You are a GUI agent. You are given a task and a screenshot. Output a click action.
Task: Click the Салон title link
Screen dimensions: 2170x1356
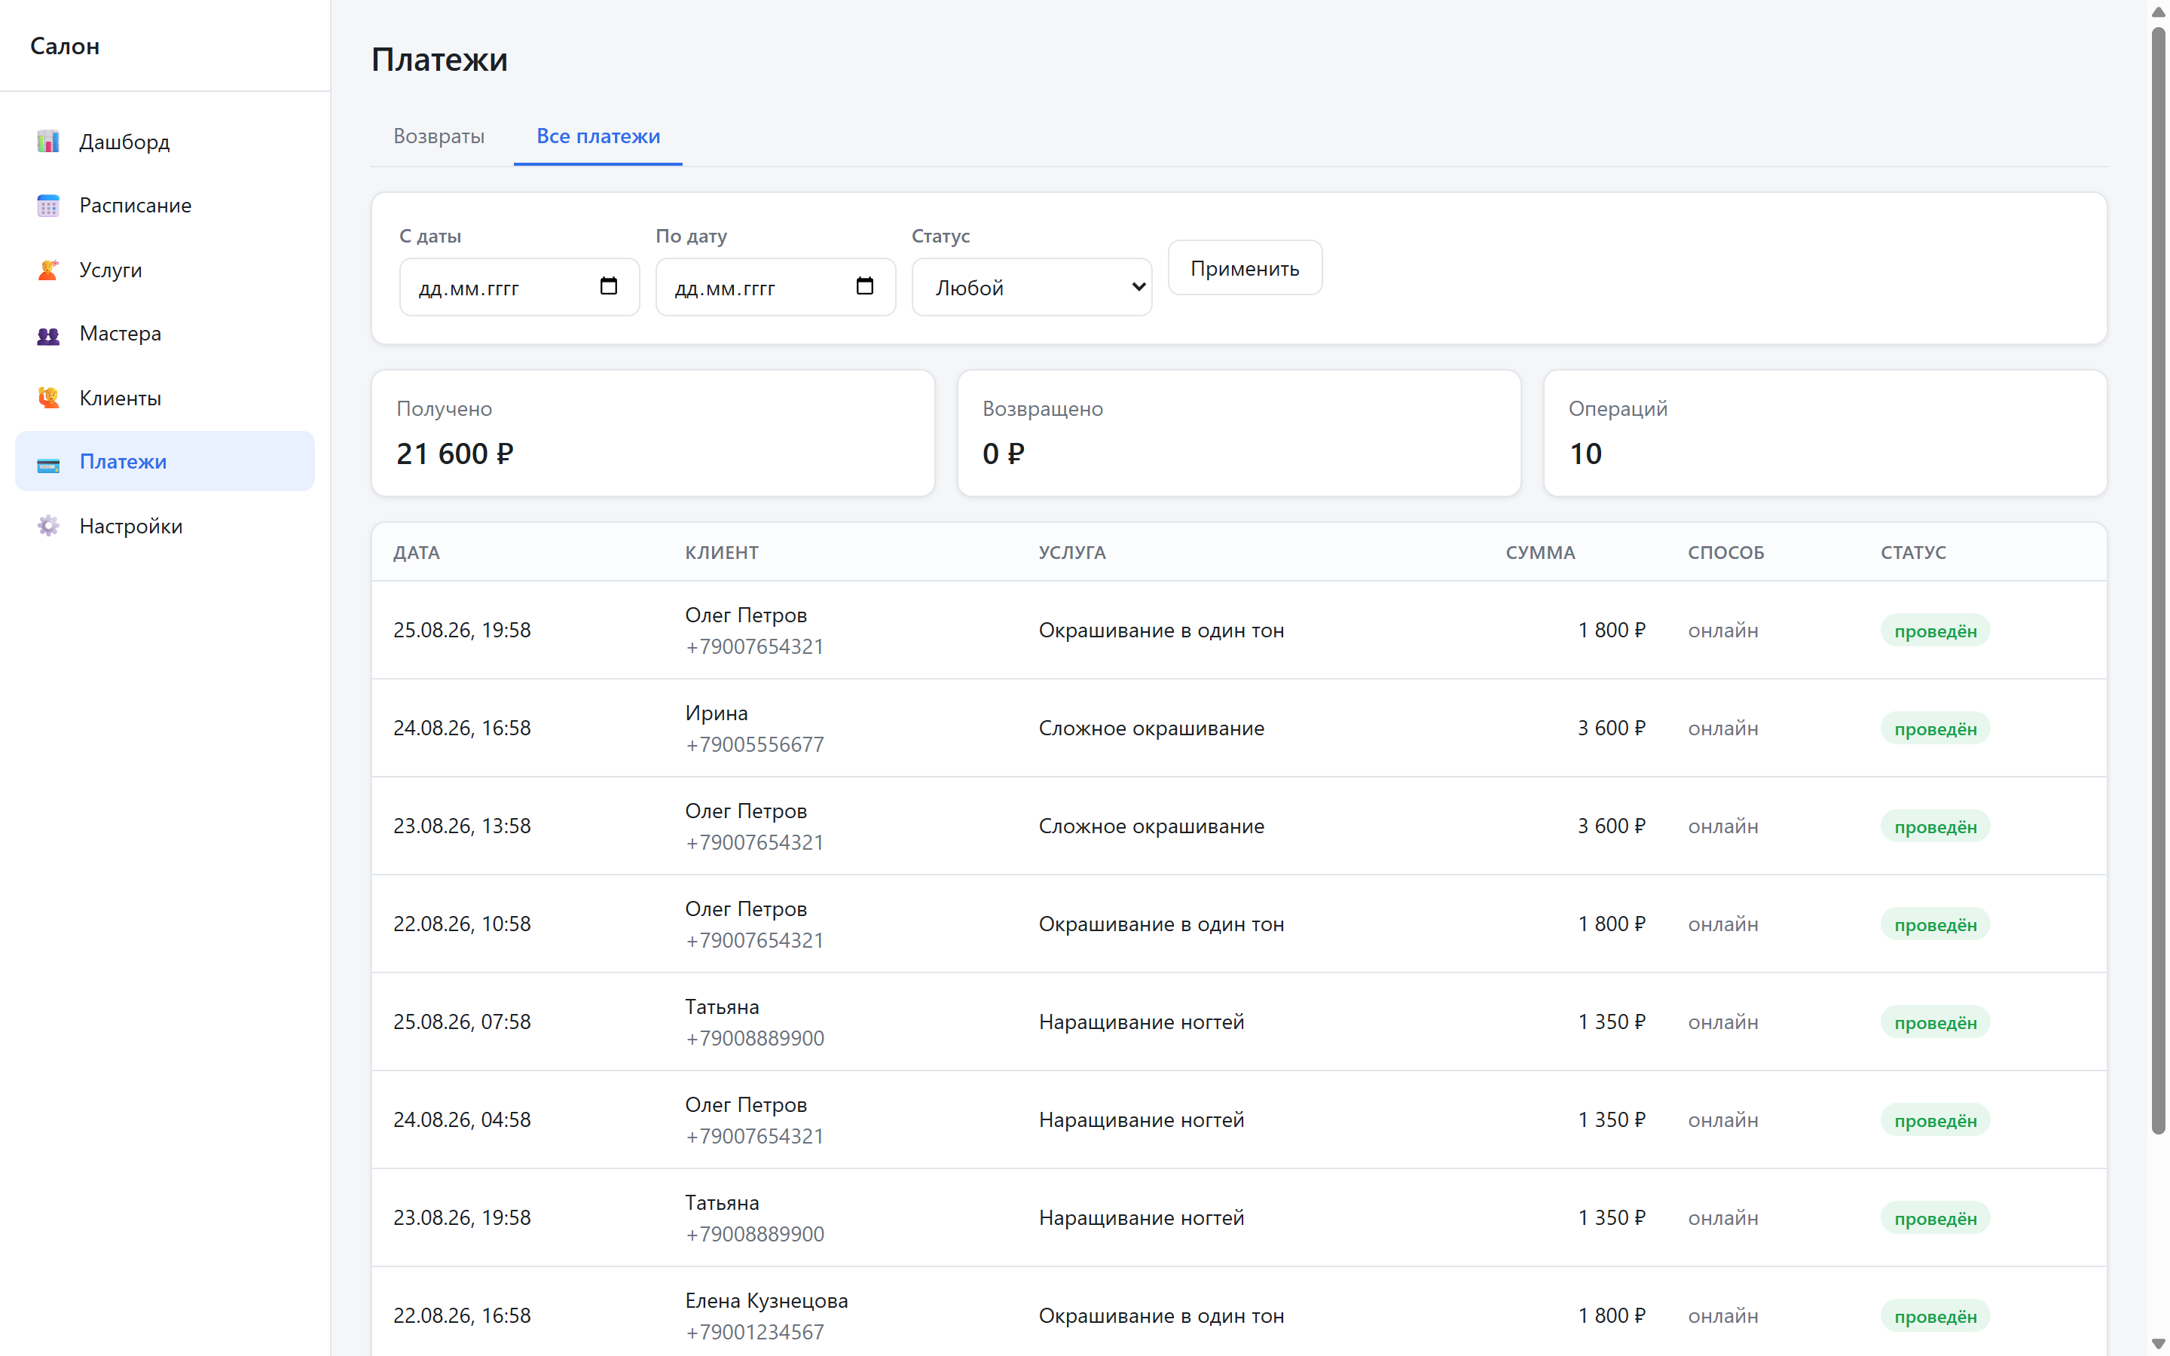(x=65, y=47)
